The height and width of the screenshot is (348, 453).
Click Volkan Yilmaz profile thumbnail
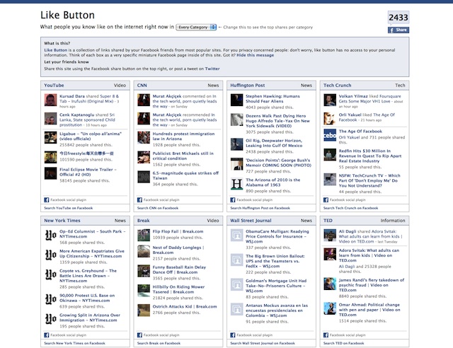(330, 100)
